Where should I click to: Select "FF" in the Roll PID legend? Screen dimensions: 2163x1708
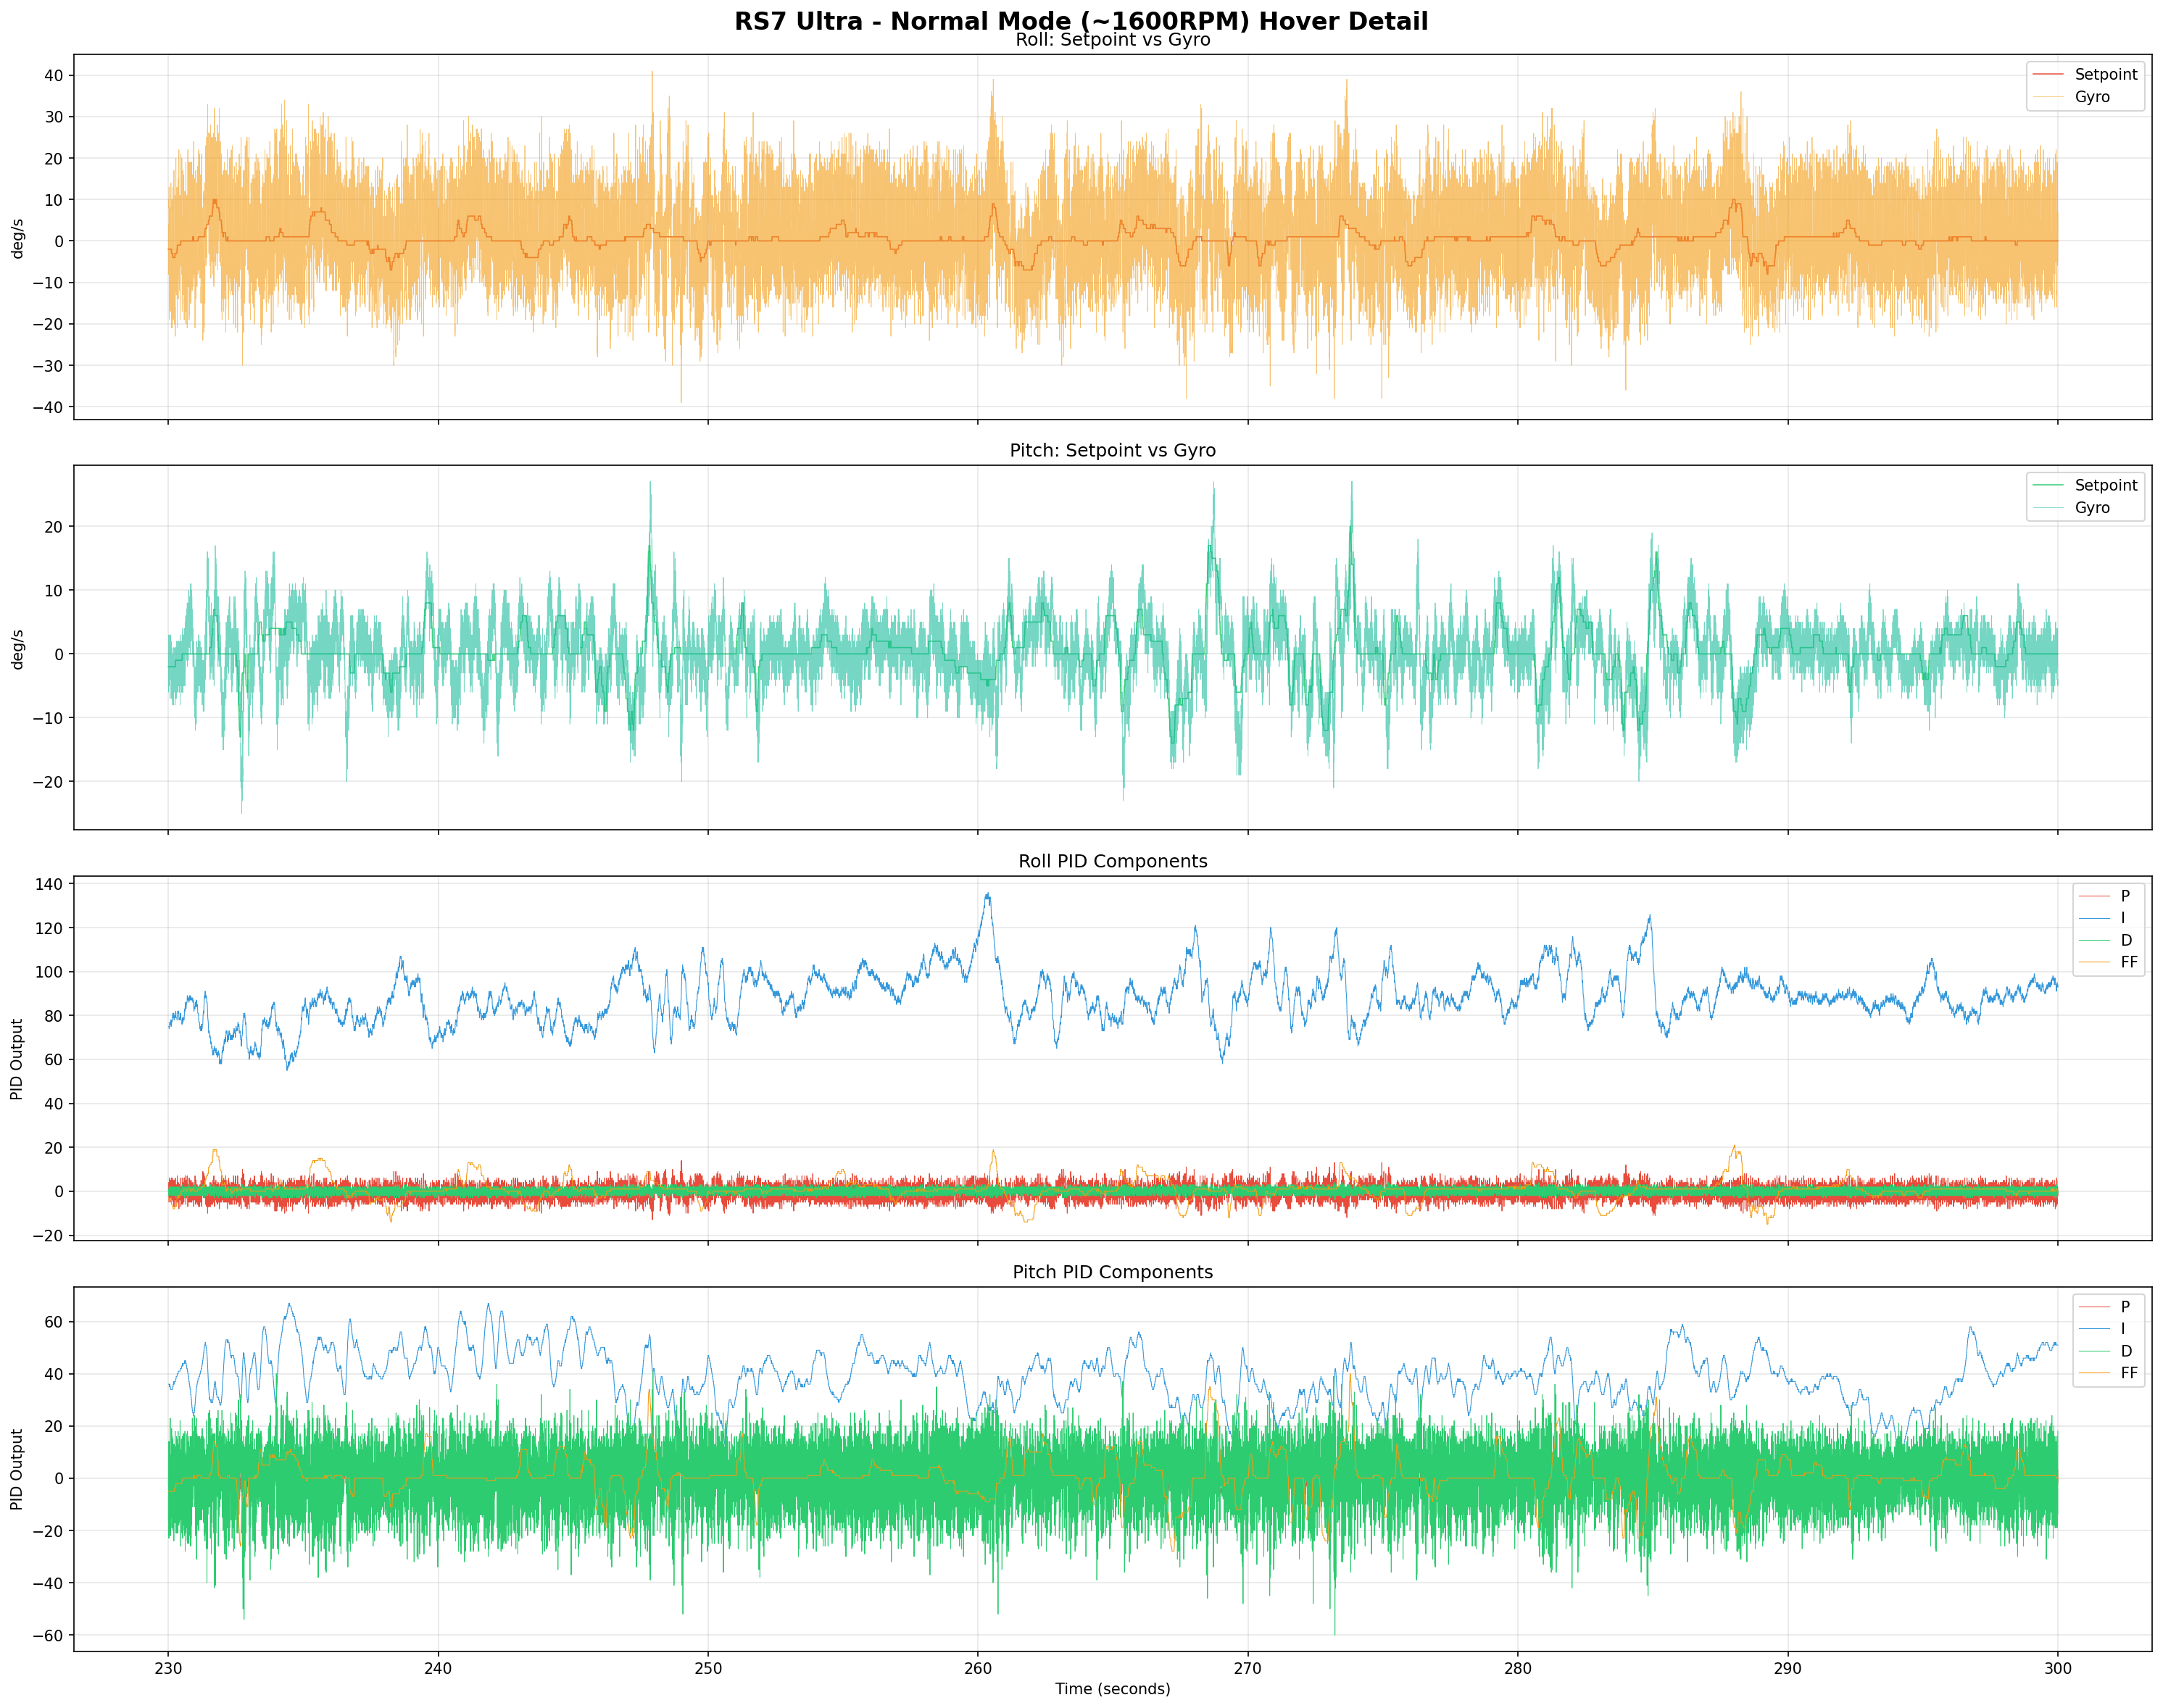pyautogui.click(x=2129, y=962)
